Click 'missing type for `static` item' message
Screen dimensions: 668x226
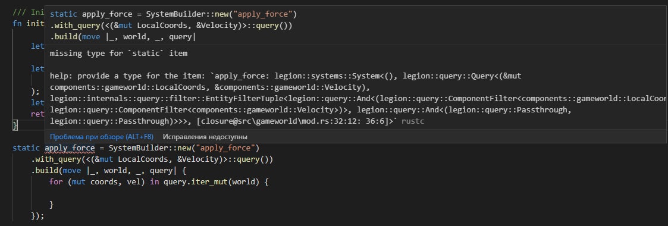click(x=118, y=54)
